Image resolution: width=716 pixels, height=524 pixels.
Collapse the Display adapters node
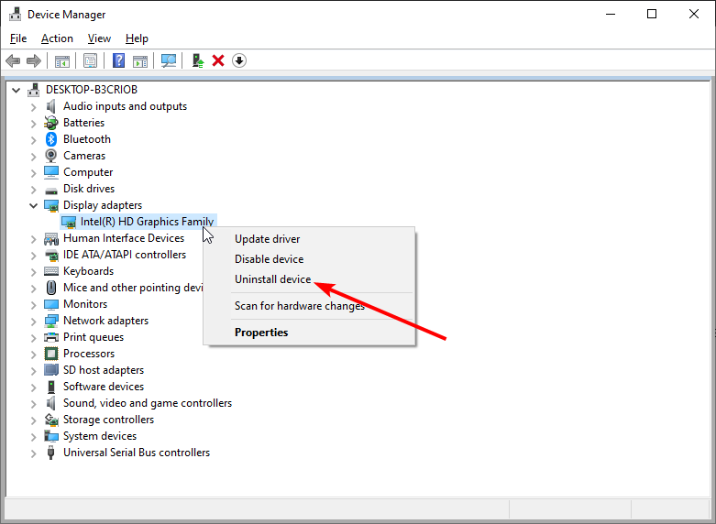[x=33, y=205]
